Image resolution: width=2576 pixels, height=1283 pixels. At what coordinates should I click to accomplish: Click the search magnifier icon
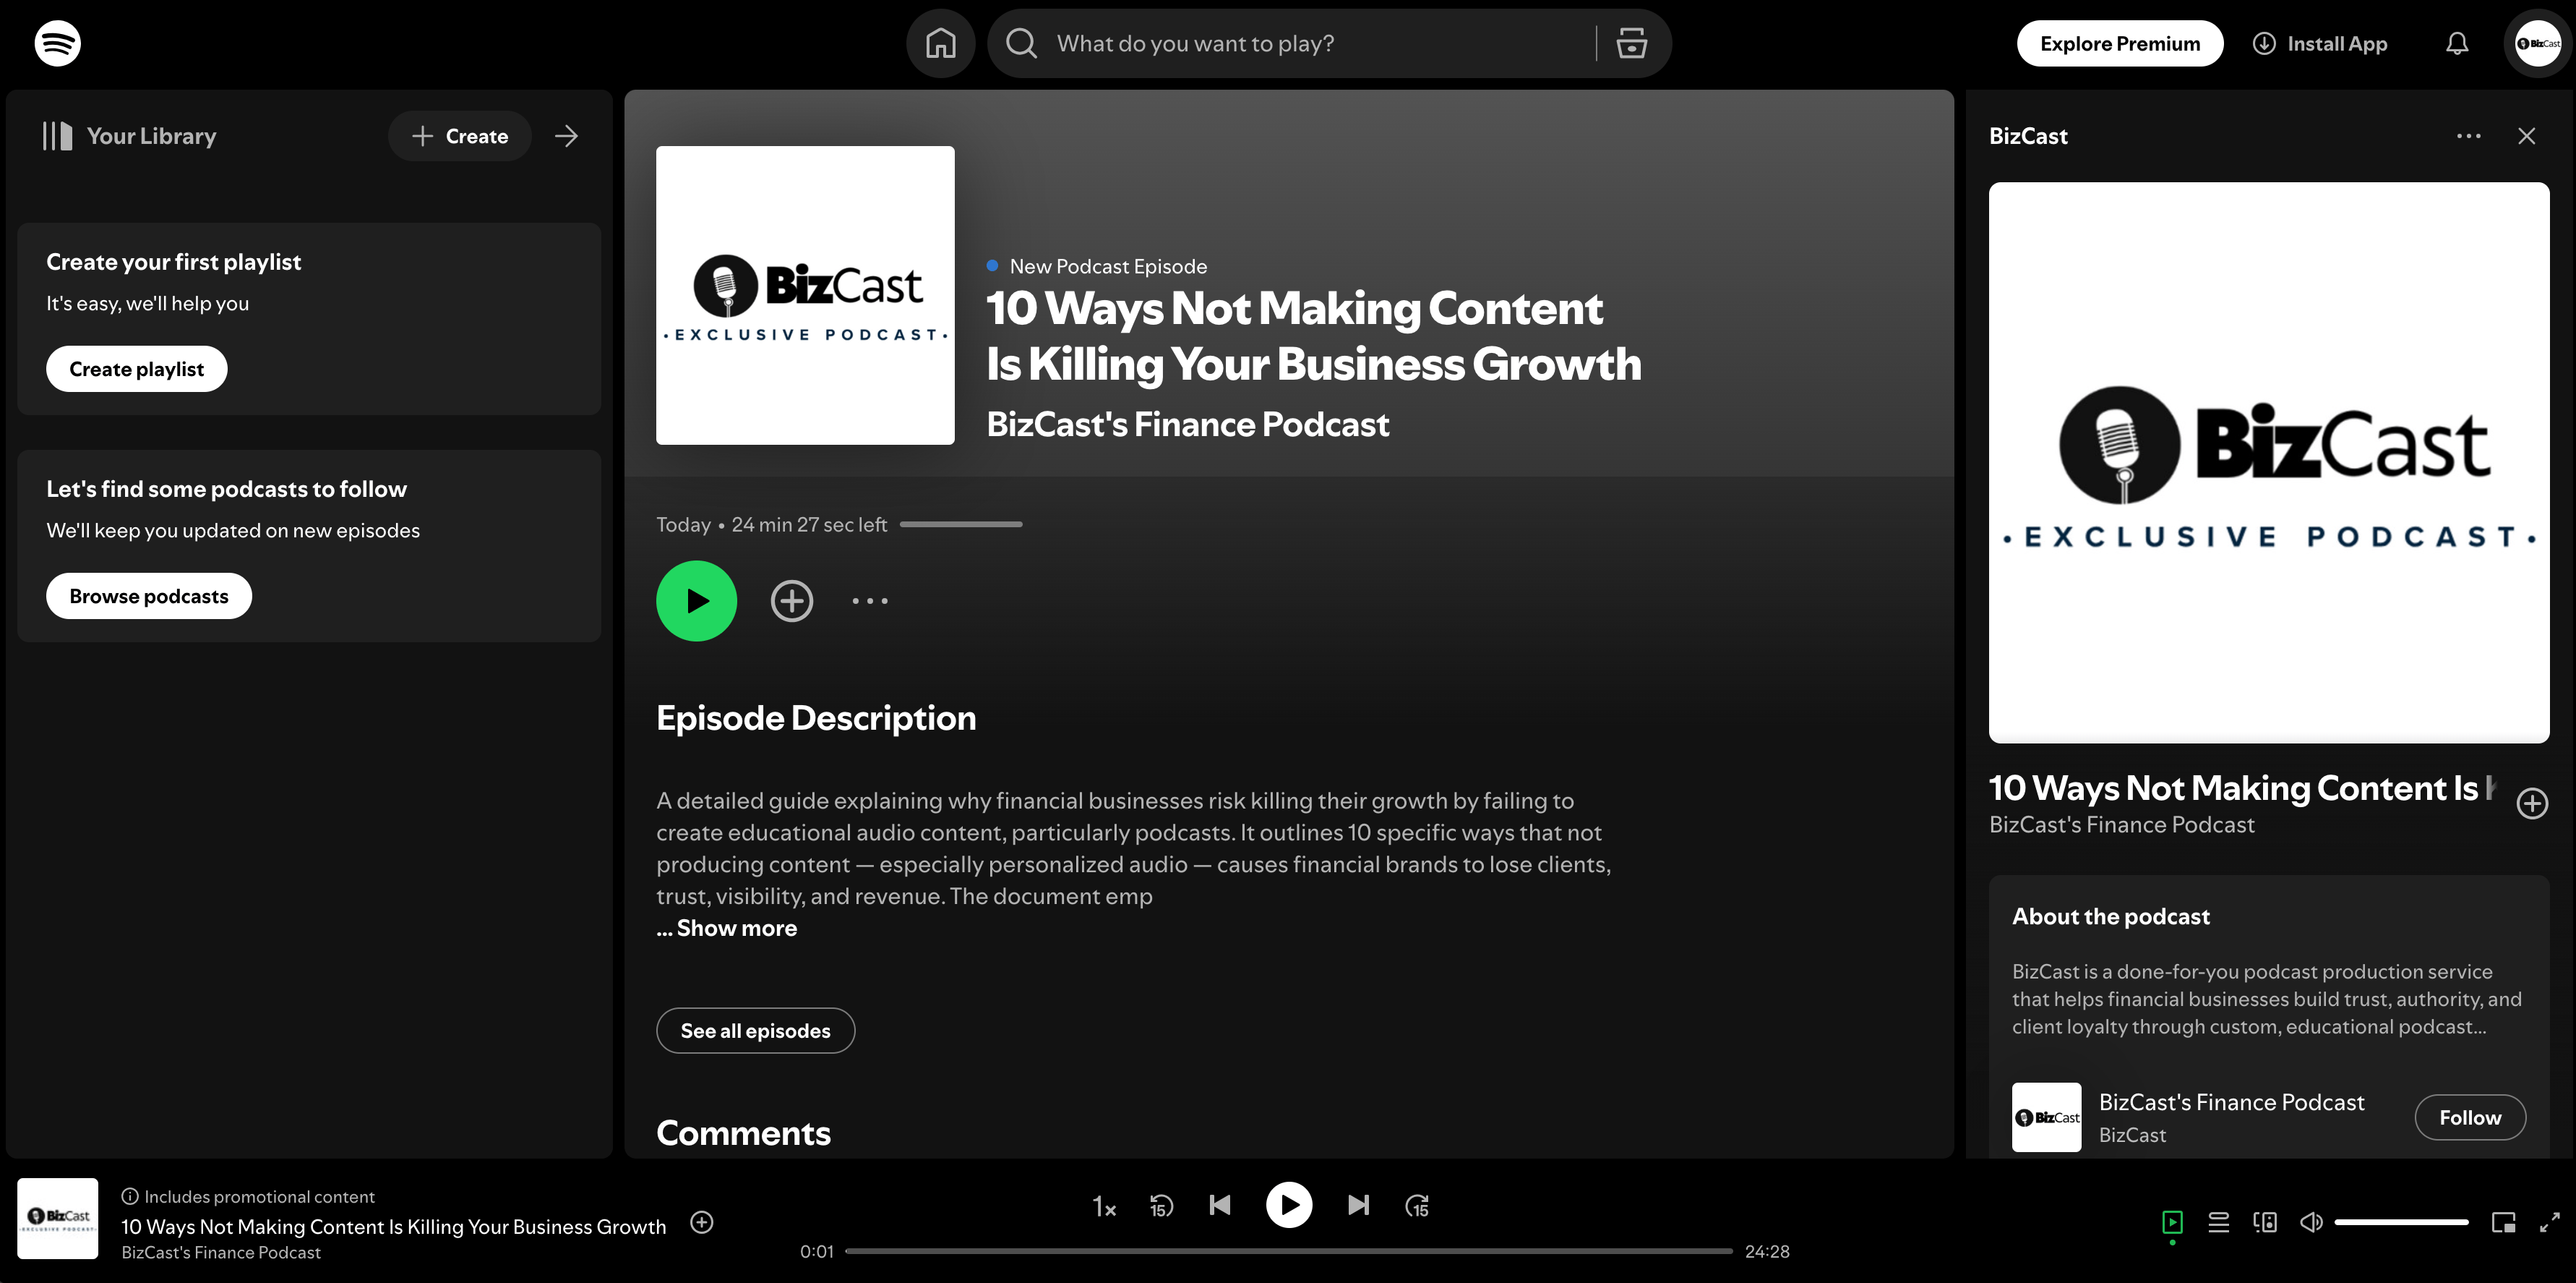pyautogui.click(x=1021, y=43)
